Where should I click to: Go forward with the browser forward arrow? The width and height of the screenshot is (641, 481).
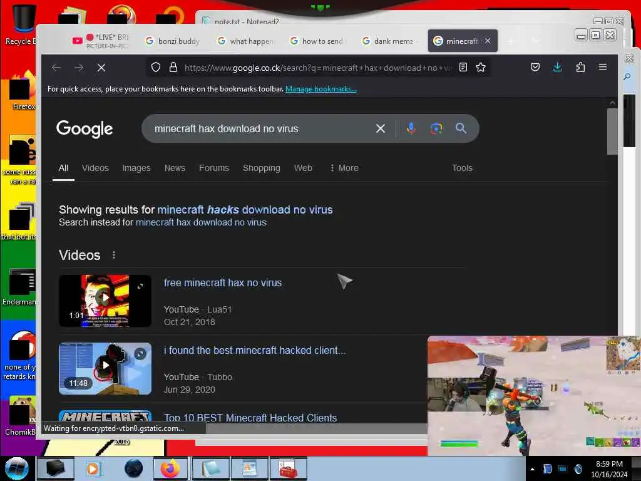79,68
